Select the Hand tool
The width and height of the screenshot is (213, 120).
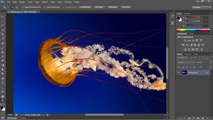click(3, 96)
